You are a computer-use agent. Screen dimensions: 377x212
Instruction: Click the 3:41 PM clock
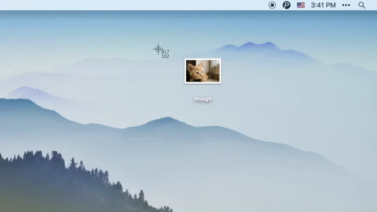[x=323, y=5]
